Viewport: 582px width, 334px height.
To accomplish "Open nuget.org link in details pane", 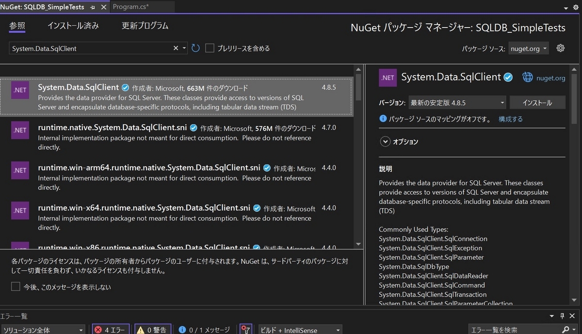I will click(550, 78).
